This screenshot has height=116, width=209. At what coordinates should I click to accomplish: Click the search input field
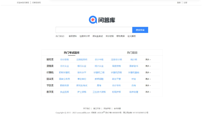click(x=94, y=30)
